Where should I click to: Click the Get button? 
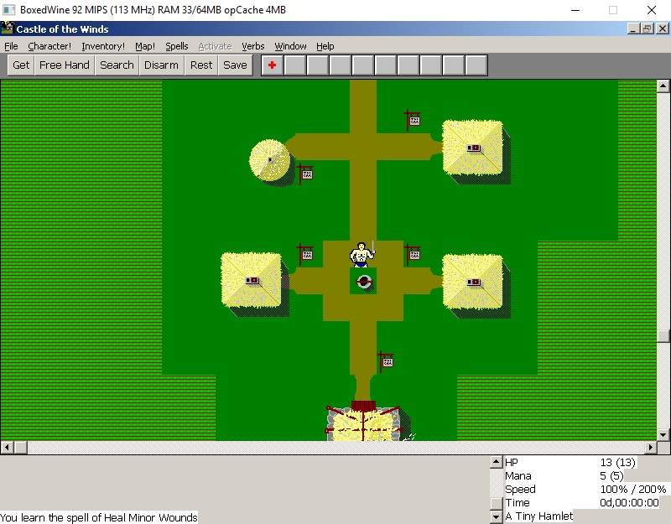click(21, 65)
